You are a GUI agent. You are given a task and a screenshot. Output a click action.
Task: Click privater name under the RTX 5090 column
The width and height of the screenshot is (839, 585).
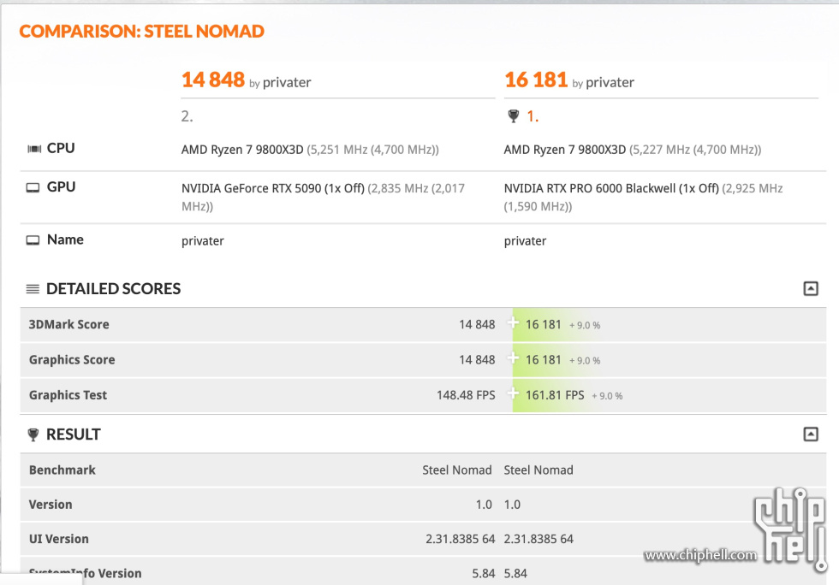click(x=203, y=241)
